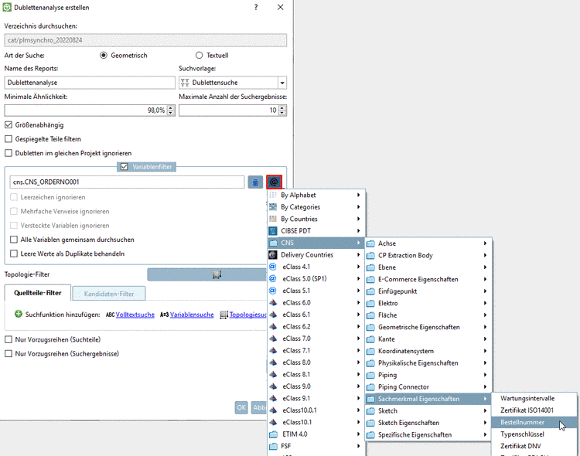Click the Elektro folder icon
Image resolution: width=580 pixels, height=456 pixels.
click(x=370, y=303)
